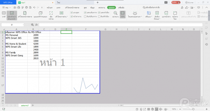210x111 pixels.
Task: Click the upgrade button near title bar
Action: (189, 2)
